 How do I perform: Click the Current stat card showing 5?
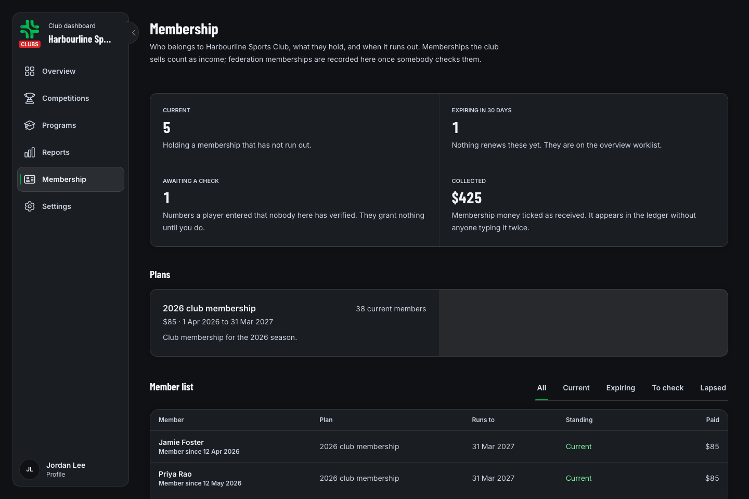coord(294,129)
